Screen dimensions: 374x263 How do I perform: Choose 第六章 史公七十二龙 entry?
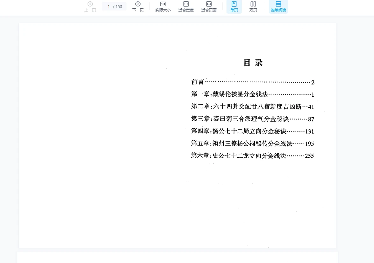[238, 156]
